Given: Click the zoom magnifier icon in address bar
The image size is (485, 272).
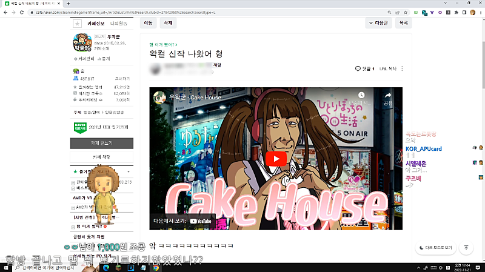Looking at the screenshot, I should [389, 12].
